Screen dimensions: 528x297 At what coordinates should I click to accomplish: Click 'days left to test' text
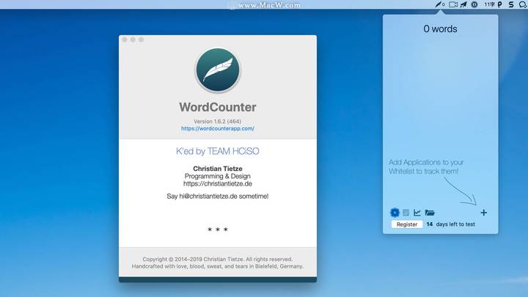coord(455,224)
